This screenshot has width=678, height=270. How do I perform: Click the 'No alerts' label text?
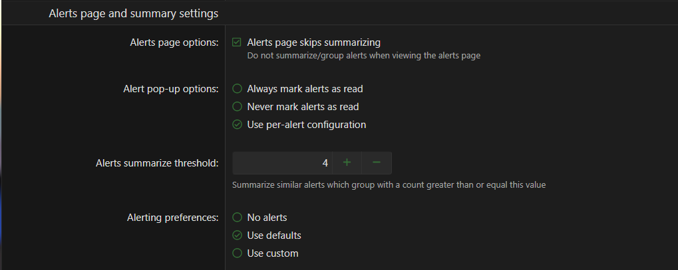point(267,218)
